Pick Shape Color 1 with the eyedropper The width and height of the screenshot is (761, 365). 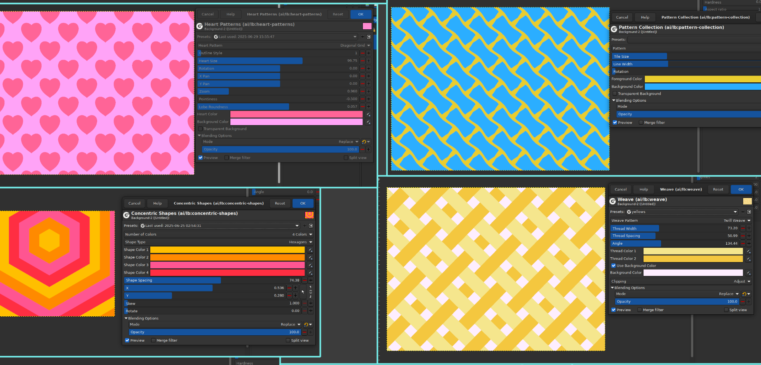(x=310, y=250)
